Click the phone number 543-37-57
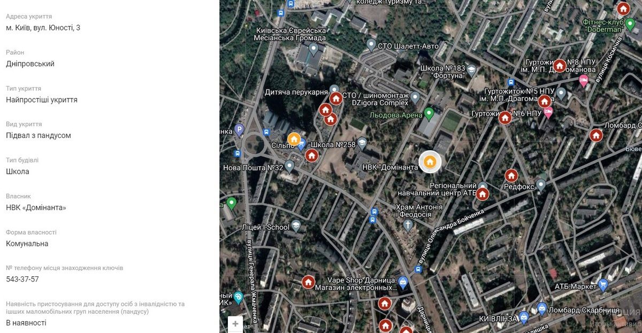 pyautogui.click(x=22, y=279)
